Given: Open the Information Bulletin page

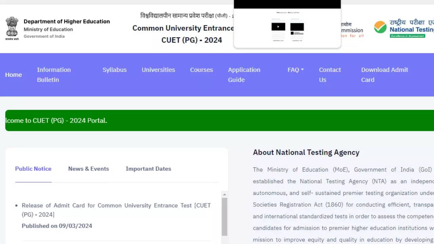Looking at the screenshot, I should 54,75.
